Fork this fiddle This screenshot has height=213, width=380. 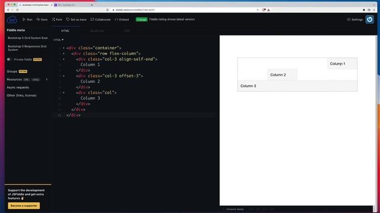[x=57, y=20]
